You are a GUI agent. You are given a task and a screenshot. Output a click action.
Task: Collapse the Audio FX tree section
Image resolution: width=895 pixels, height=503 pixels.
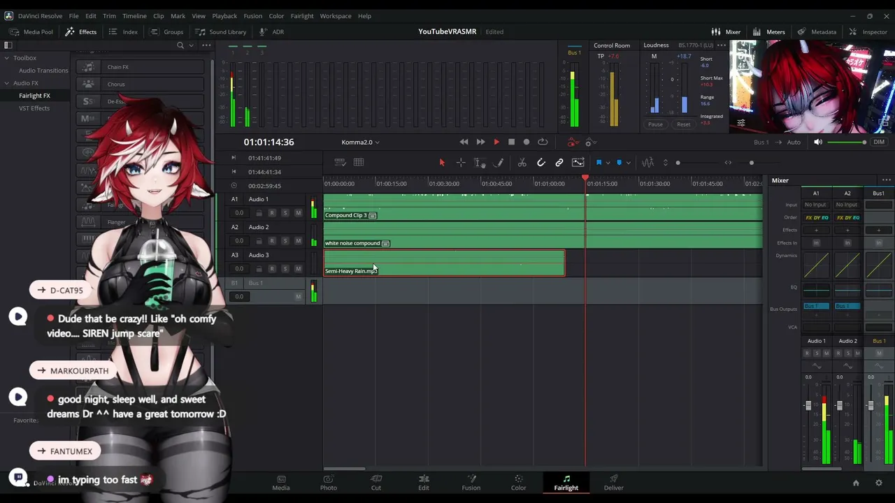click(x=6, y=83)
